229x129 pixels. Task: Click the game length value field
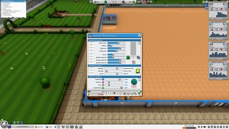pyautogui.click(x=91, y=43)
